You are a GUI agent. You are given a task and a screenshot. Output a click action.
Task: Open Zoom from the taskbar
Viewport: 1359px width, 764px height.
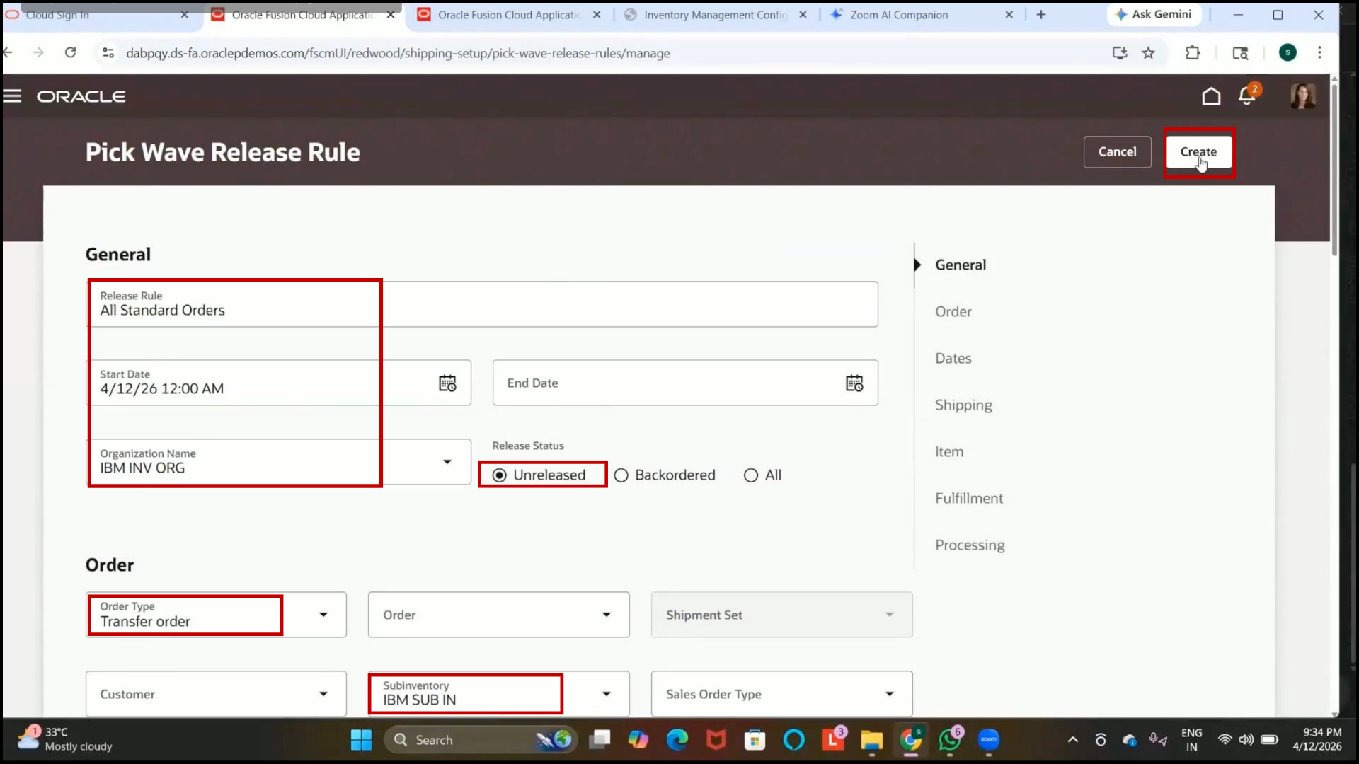[989, 740]
